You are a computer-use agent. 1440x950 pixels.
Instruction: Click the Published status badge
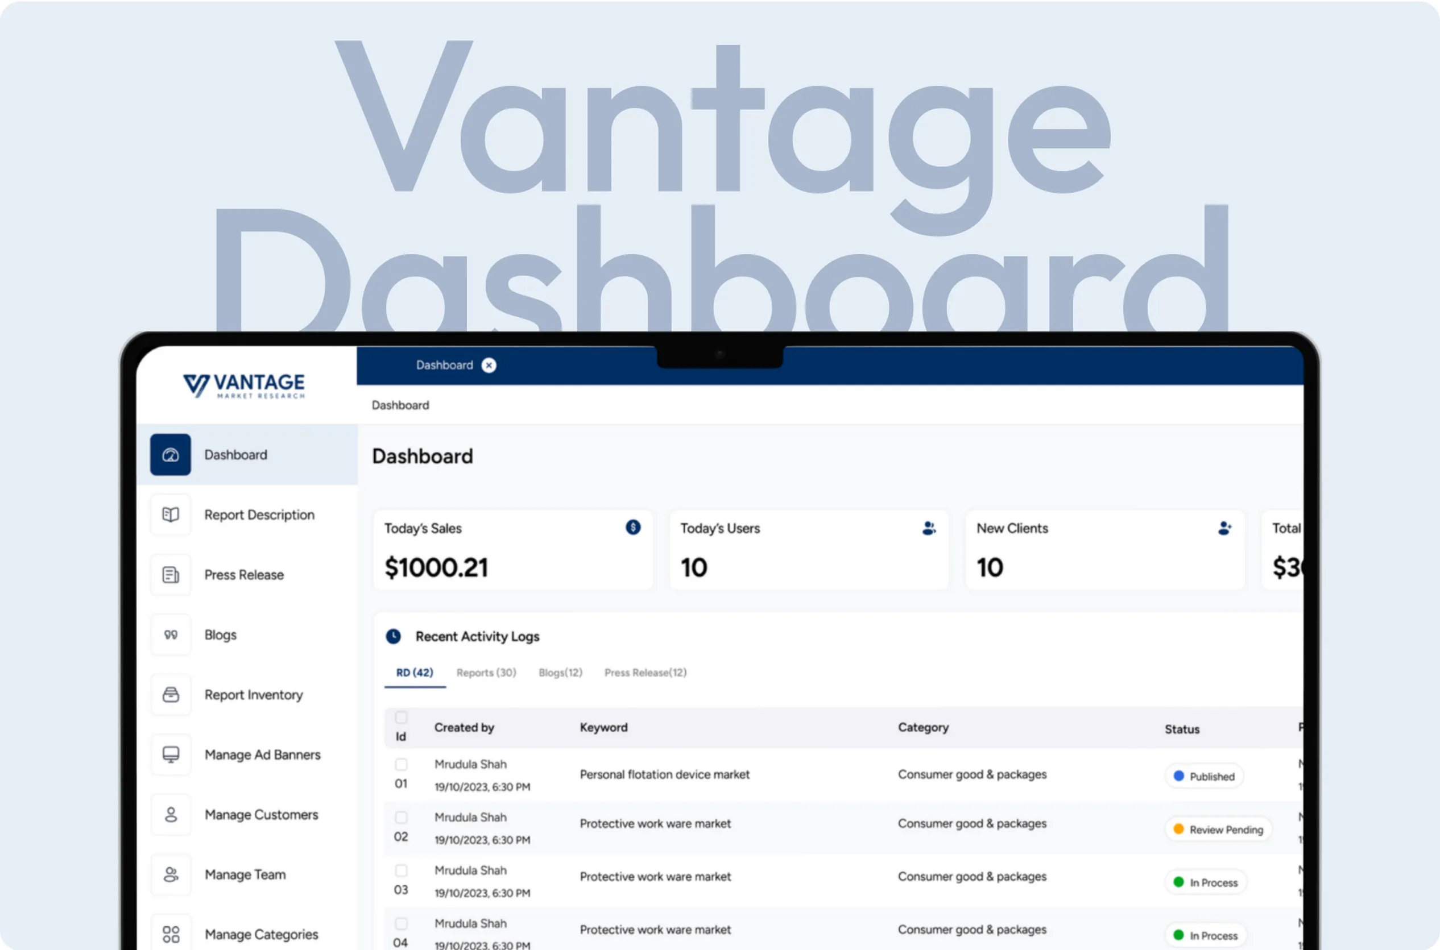pyautogui.click(x=1204, y=776)
